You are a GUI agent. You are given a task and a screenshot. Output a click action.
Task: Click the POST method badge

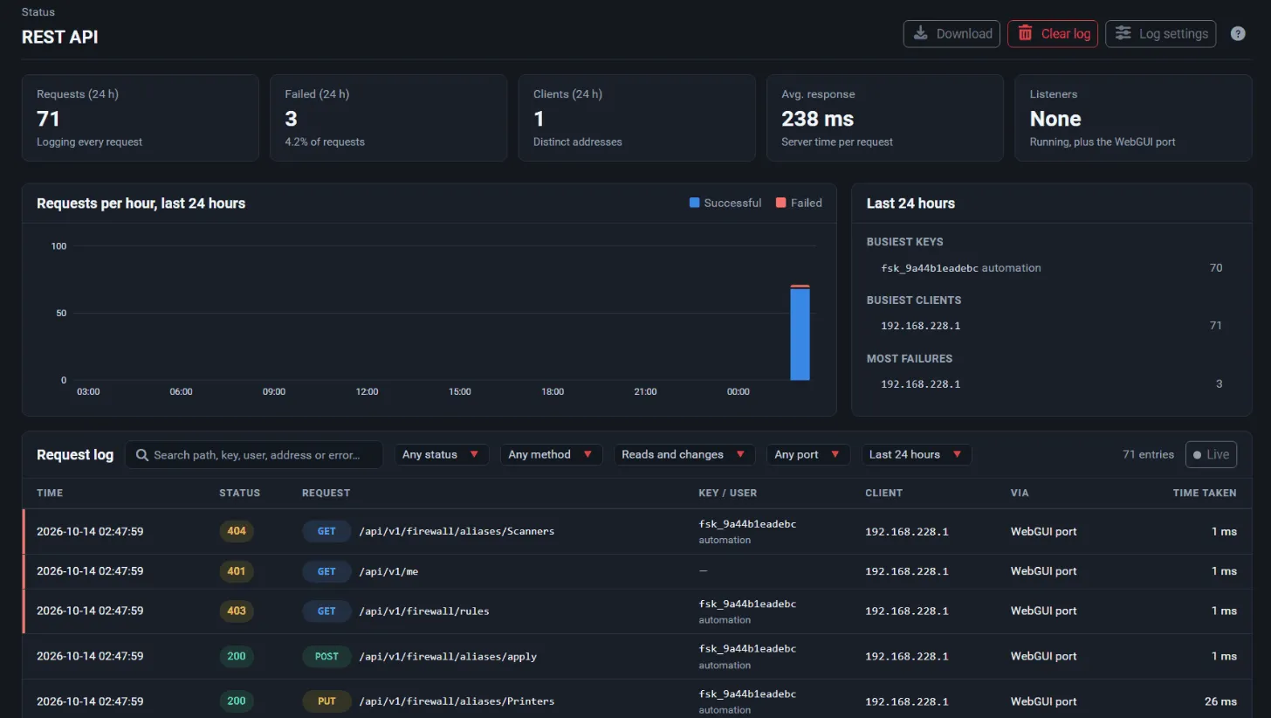point(326,656)
